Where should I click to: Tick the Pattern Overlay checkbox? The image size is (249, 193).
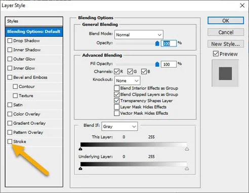click(x=10, y=132)
